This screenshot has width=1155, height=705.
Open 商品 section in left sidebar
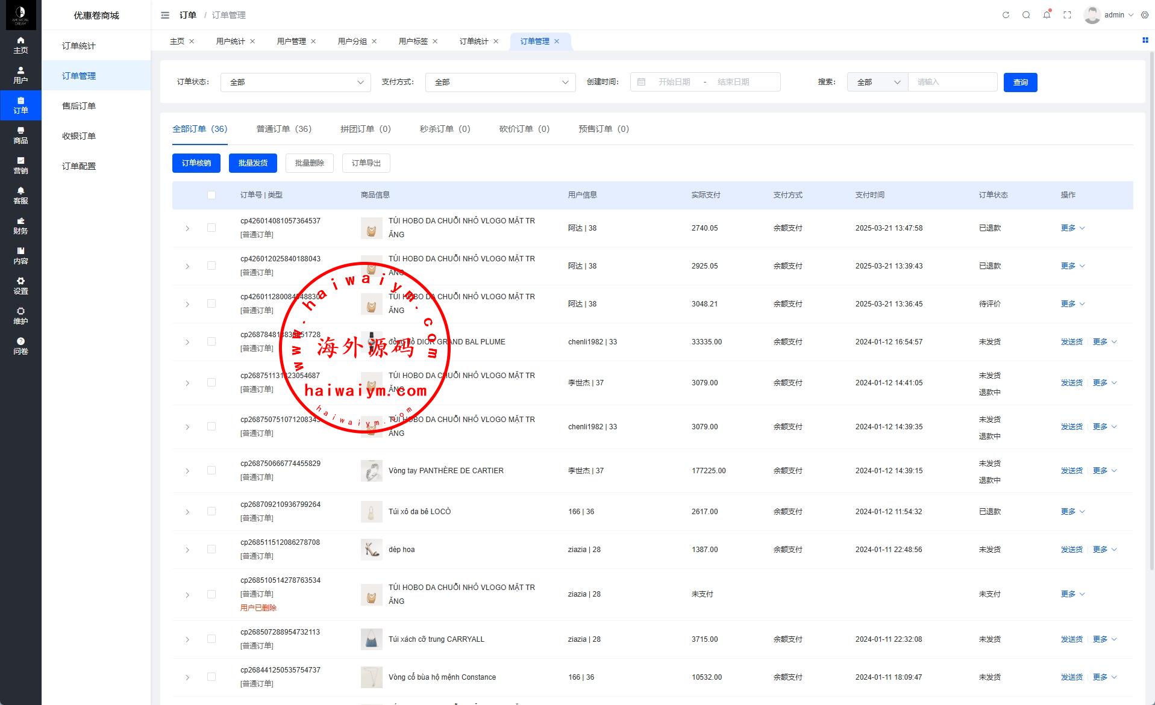pos(20,135)
